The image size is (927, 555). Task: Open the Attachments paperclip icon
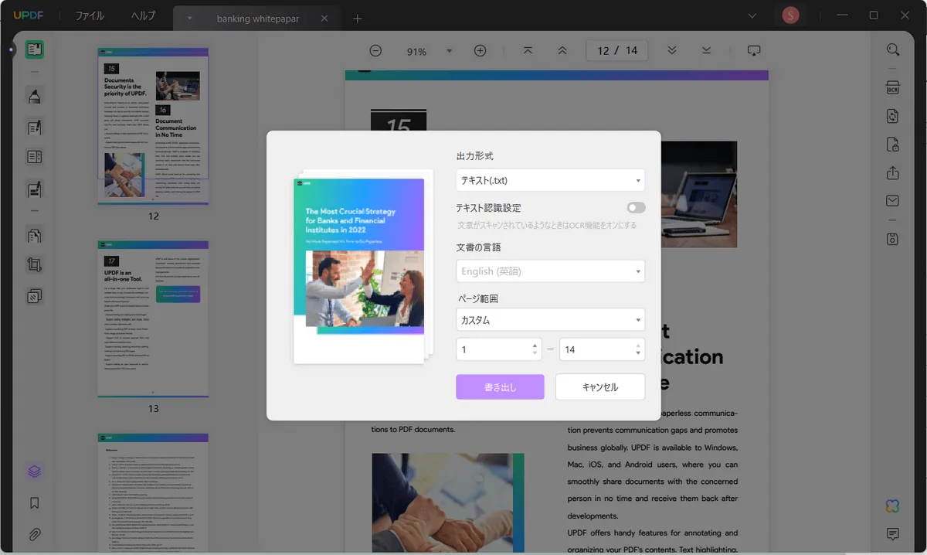34,534
